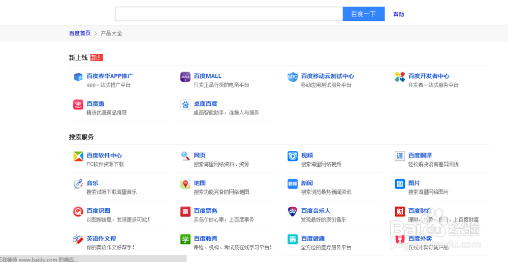
Task: Open the 百度春华APP推广 link
Action: pos(110,76)
